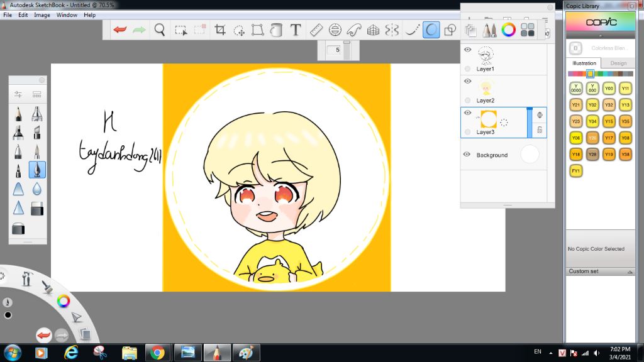Hide Layer1 using its eye icon
This screenshot has height=362, width=644.
[467, 50]
